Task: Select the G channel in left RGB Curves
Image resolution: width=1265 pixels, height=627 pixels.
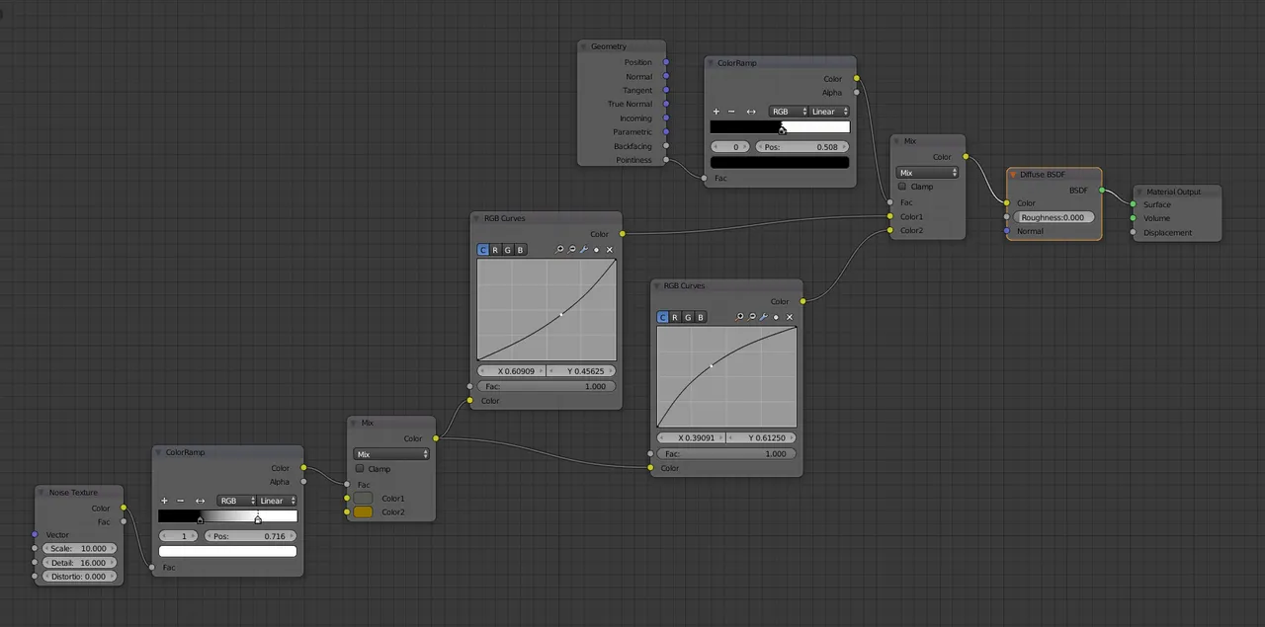Action: tap(508, 250)
